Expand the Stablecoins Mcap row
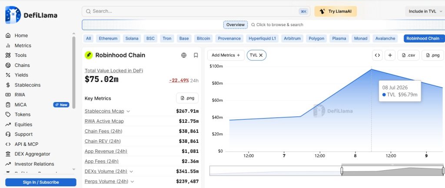The height and width of the screenshot is (188, 445). (x=128, y=111)
